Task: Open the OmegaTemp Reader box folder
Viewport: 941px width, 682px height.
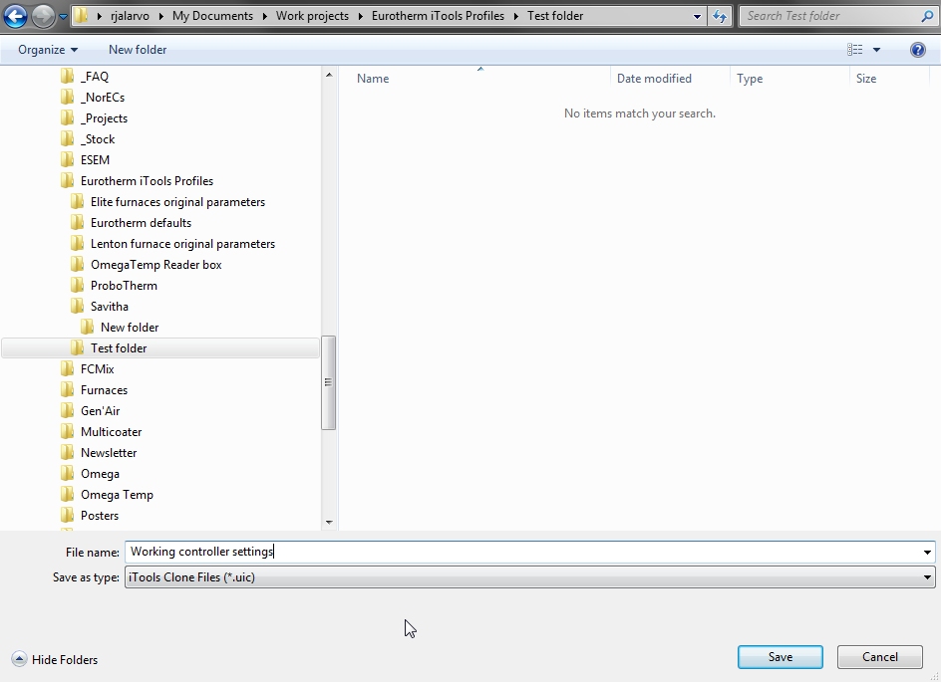Action: click(x=157, y=265)
